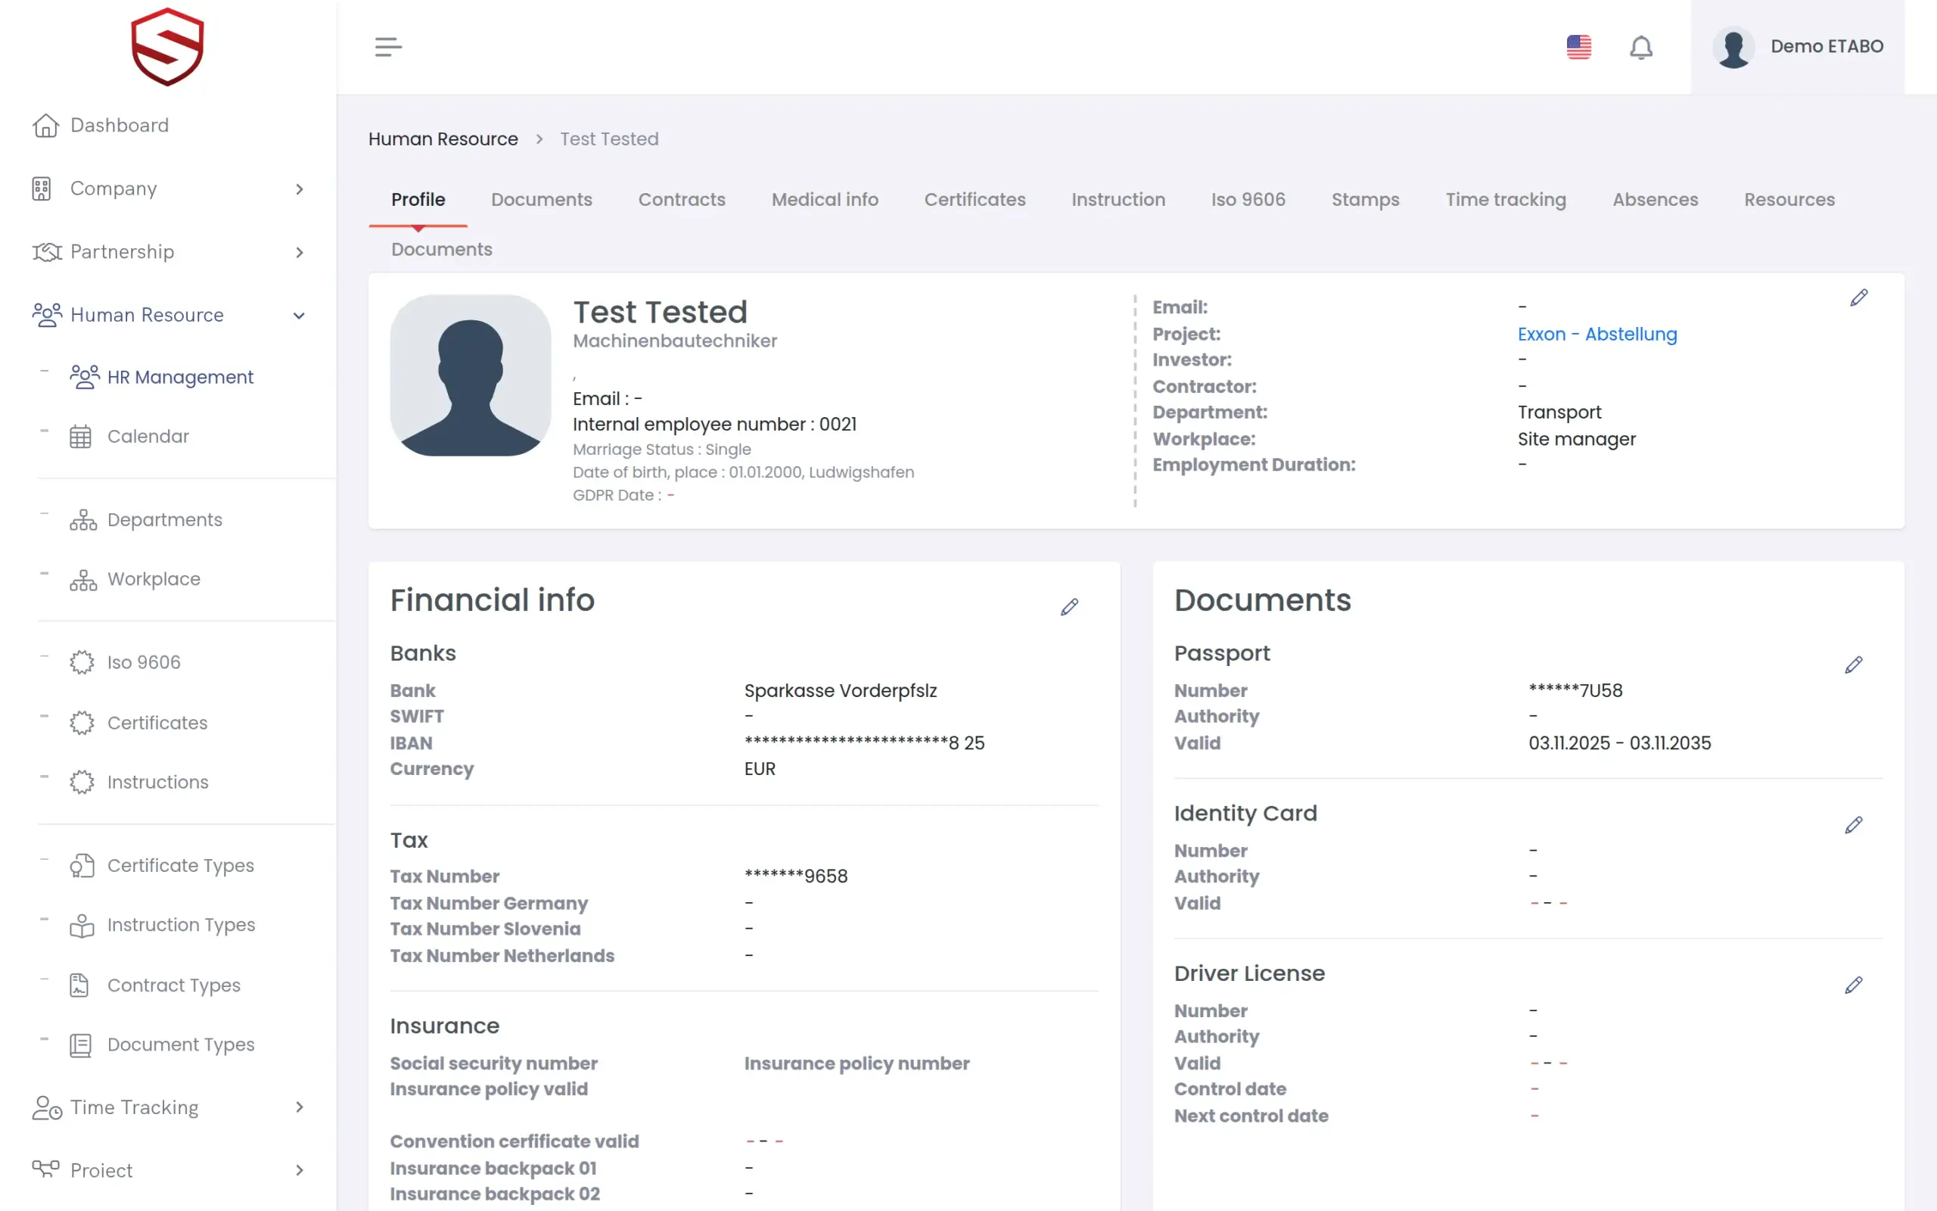Edit Identity Card pencil icon
The width and height of the screenshot is (1937, 1211).
1854,826
